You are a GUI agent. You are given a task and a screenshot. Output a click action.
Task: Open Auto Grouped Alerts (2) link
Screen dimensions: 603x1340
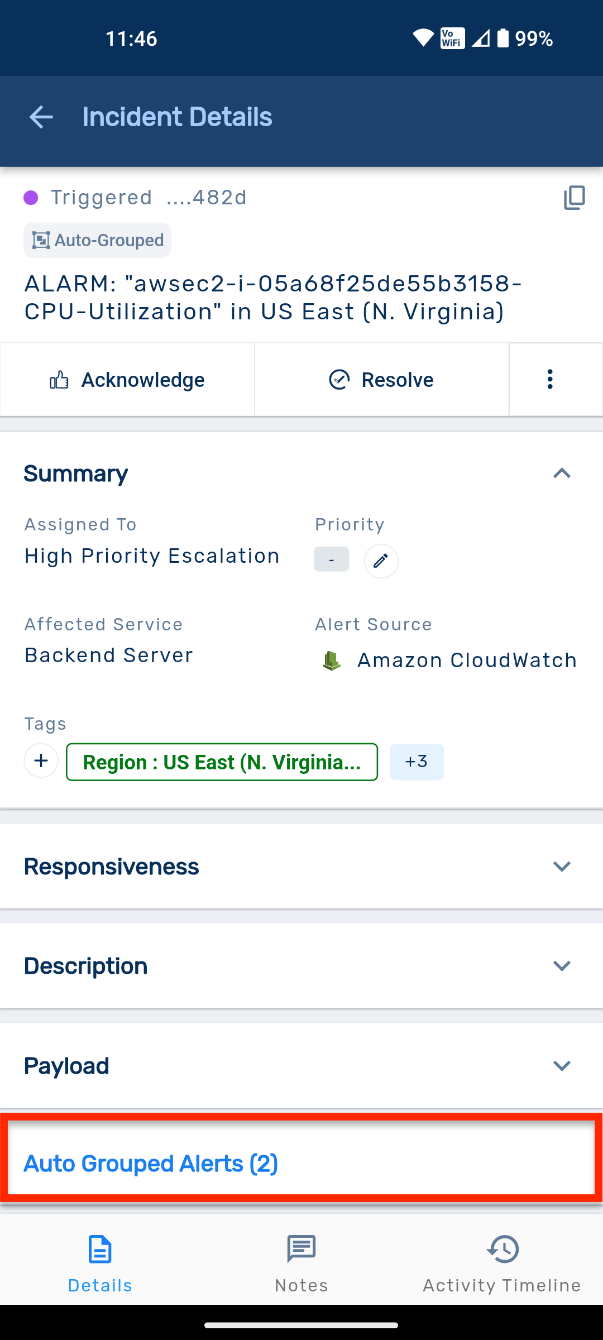[151, 1164]
